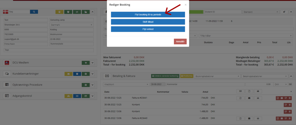Email Faktura #23441 using the envelope icon
The image size is (296, 125).
[x=249, y=98]
